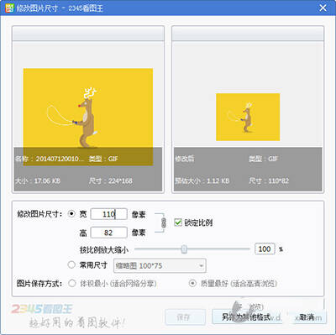The height and width of the screenshot is (335, 336).
Task: Select the 宽 custom size radio button
Action: click(71, 214)
